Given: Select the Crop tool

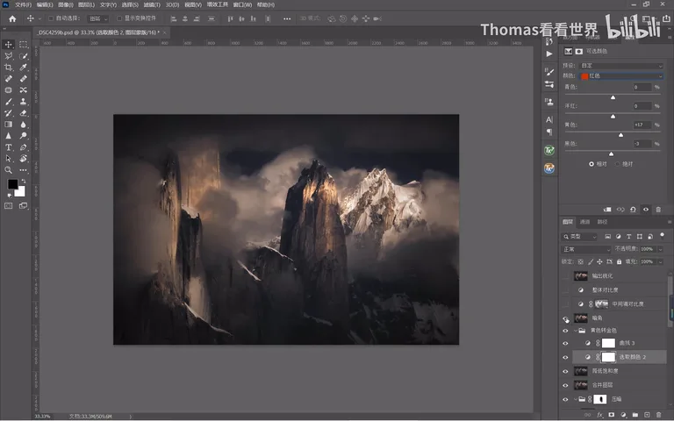Looking at the screenshot, I should click(x=8, y=67).
